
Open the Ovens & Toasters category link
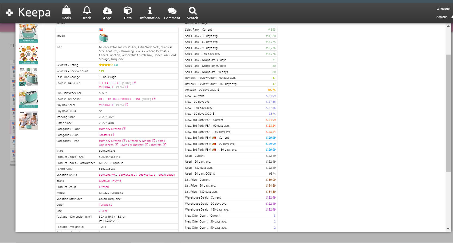(132, 145)
